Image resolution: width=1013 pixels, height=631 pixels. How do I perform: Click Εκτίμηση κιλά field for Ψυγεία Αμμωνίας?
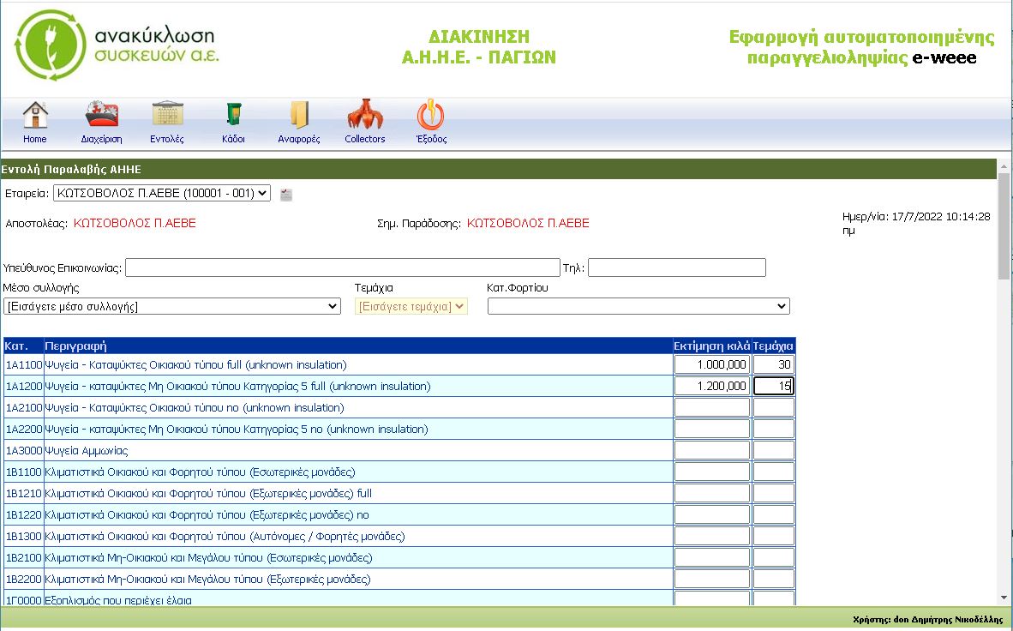(712, 450)
